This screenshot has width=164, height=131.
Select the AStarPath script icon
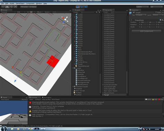(x=76, y=72)
